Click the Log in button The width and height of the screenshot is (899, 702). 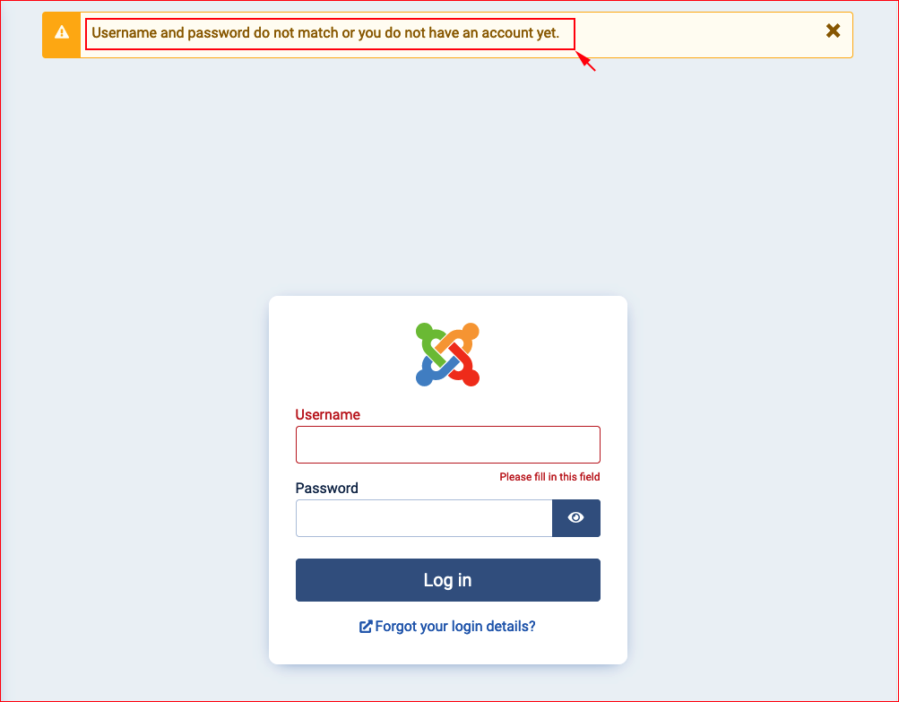point(448,580)
